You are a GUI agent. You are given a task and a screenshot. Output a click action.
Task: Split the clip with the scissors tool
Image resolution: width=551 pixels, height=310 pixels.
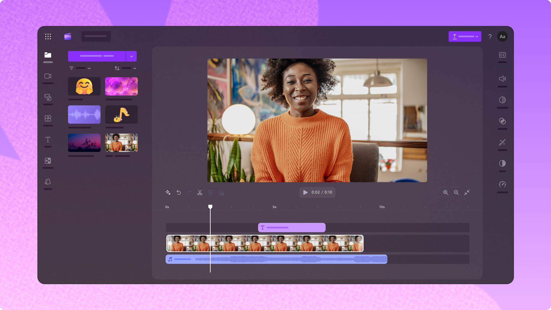200,193
